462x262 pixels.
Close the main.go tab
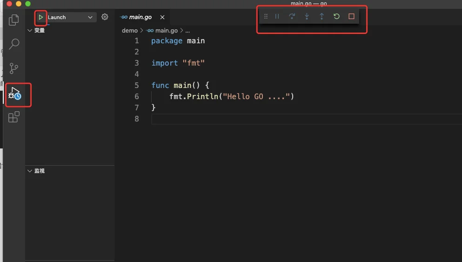162,17
